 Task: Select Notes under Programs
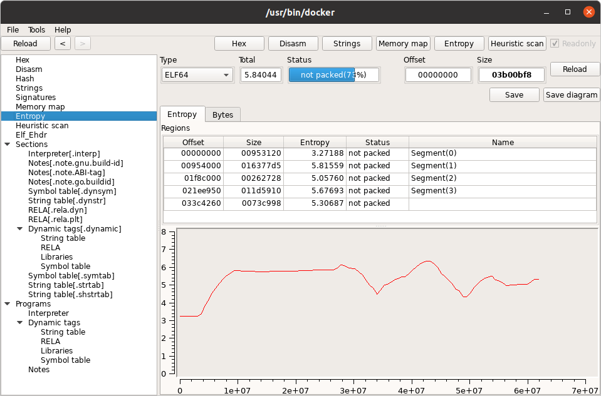pyautogui.click(x=39, y=369)
